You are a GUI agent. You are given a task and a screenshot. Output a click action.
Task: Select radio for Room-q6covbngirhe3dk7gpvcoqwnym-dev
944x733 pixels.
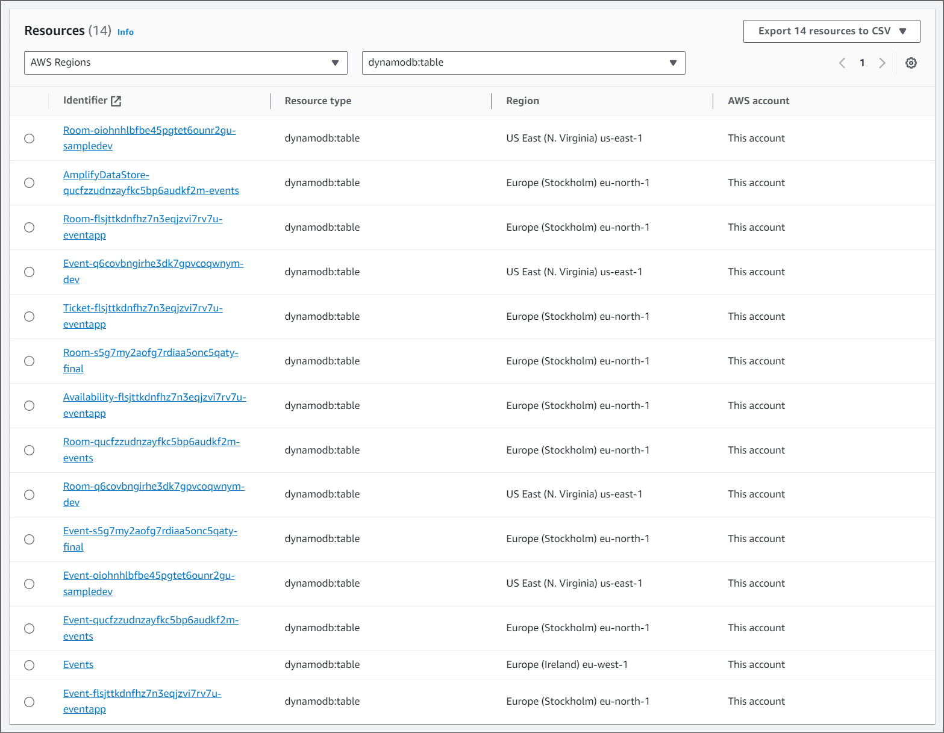point(29,495)
